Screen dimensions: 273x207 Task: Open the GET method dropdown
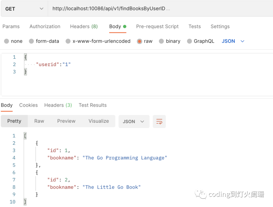point(24,9)
